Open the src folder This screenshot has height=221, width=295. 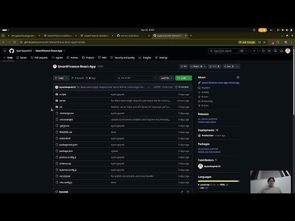61,107
